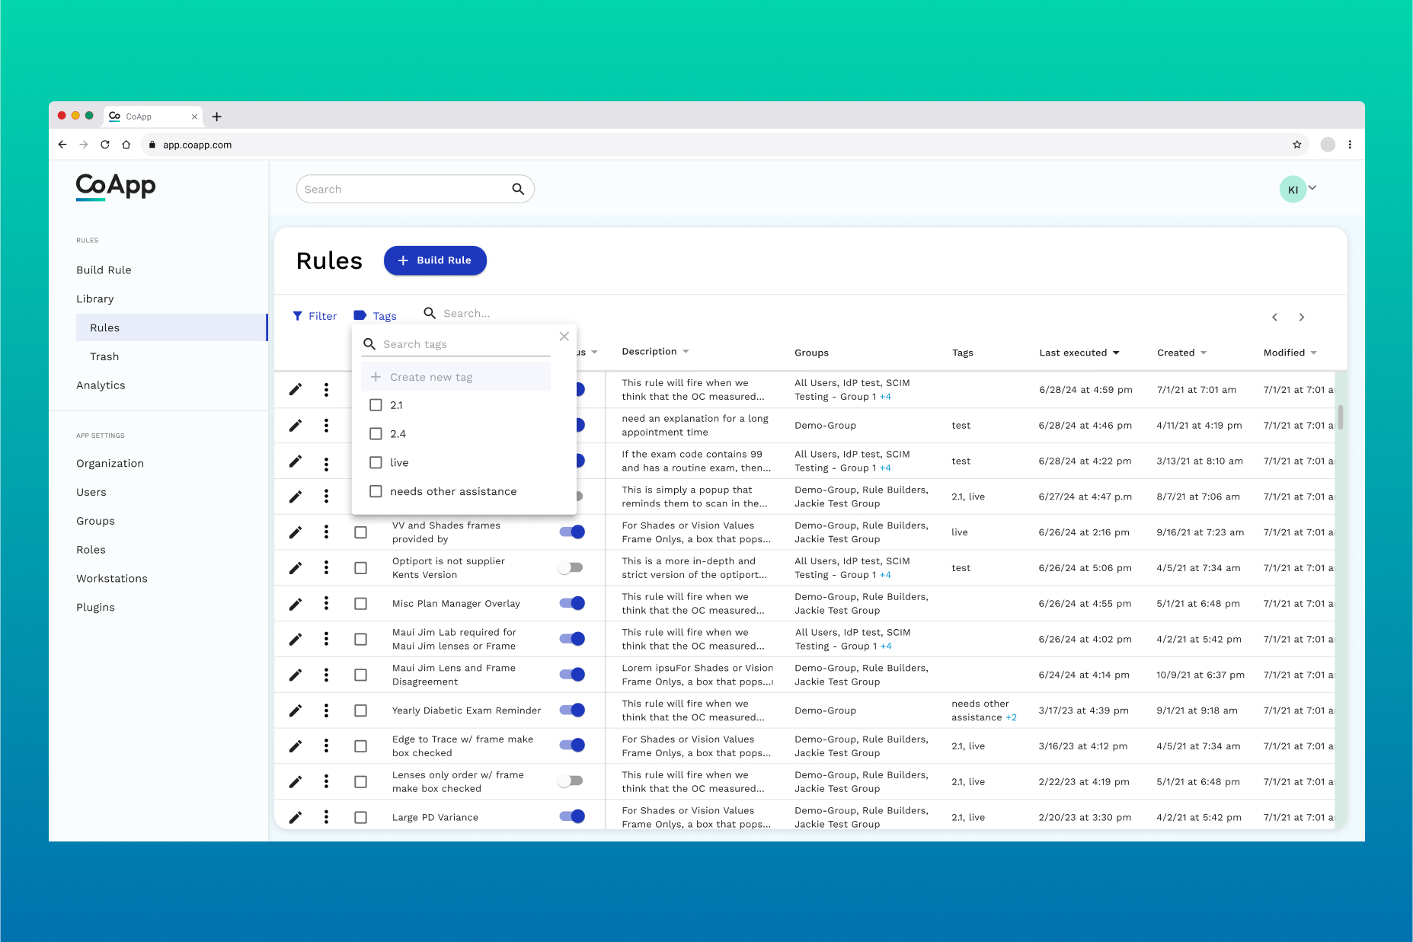Go to previous page with left chevron

pos(1274,317)
